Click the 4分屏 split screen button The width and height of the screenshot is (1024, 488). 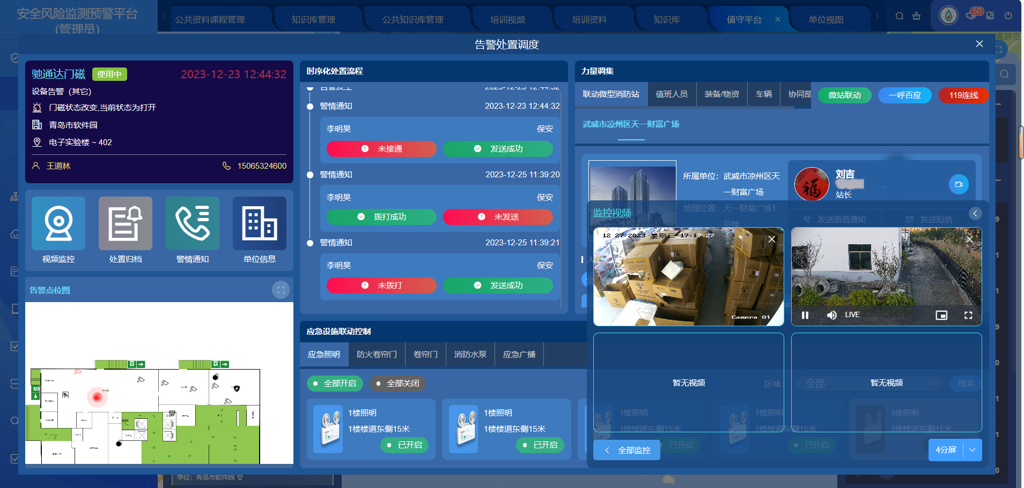click(946, 450)
